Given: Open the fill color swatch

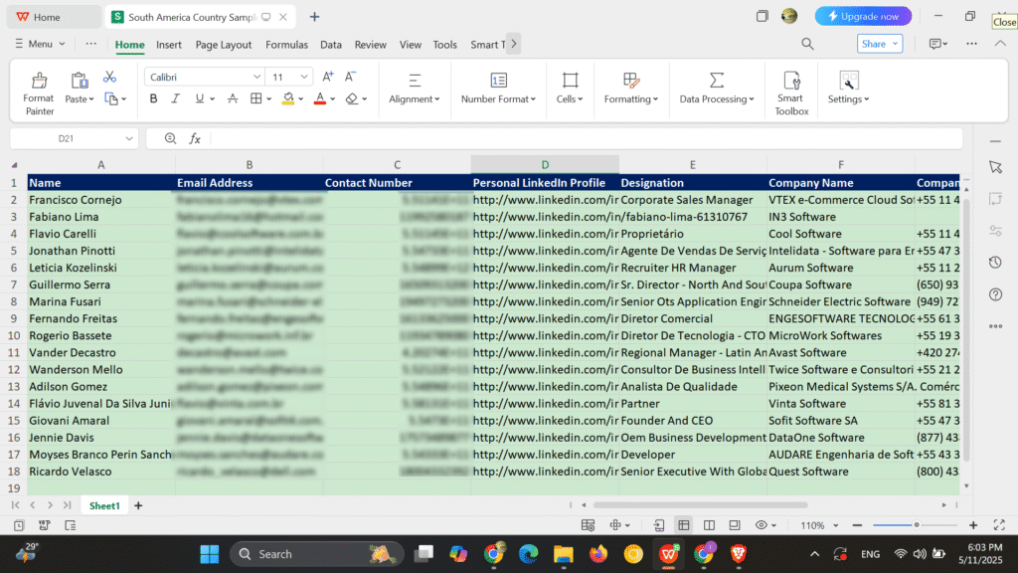Looking at the screenshot, I should pos(288,98).
